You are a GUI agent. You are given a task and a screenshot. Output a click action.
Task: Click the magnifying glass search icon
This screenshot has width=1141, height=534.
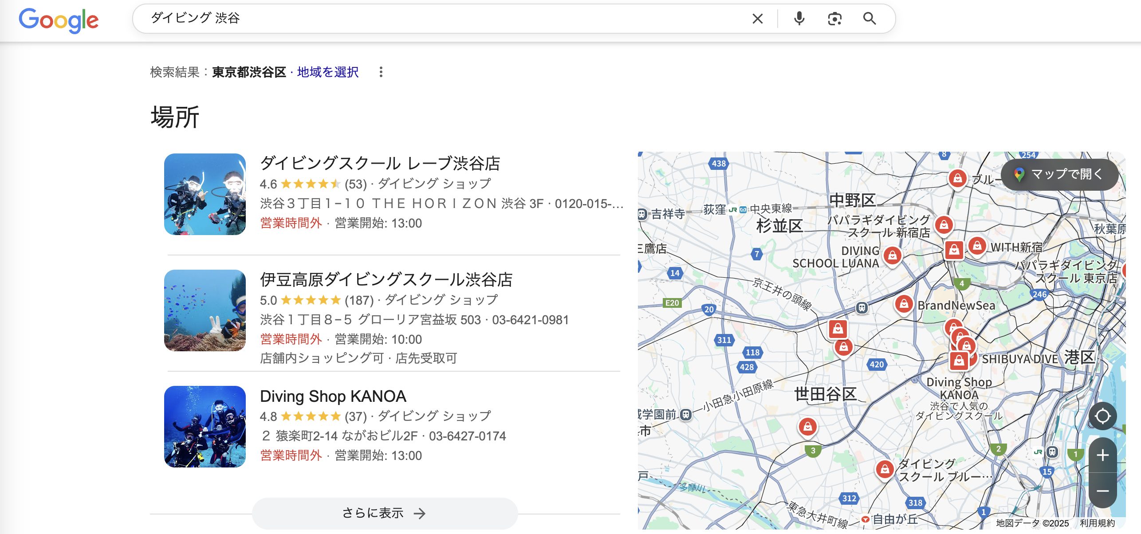point(869,19)
